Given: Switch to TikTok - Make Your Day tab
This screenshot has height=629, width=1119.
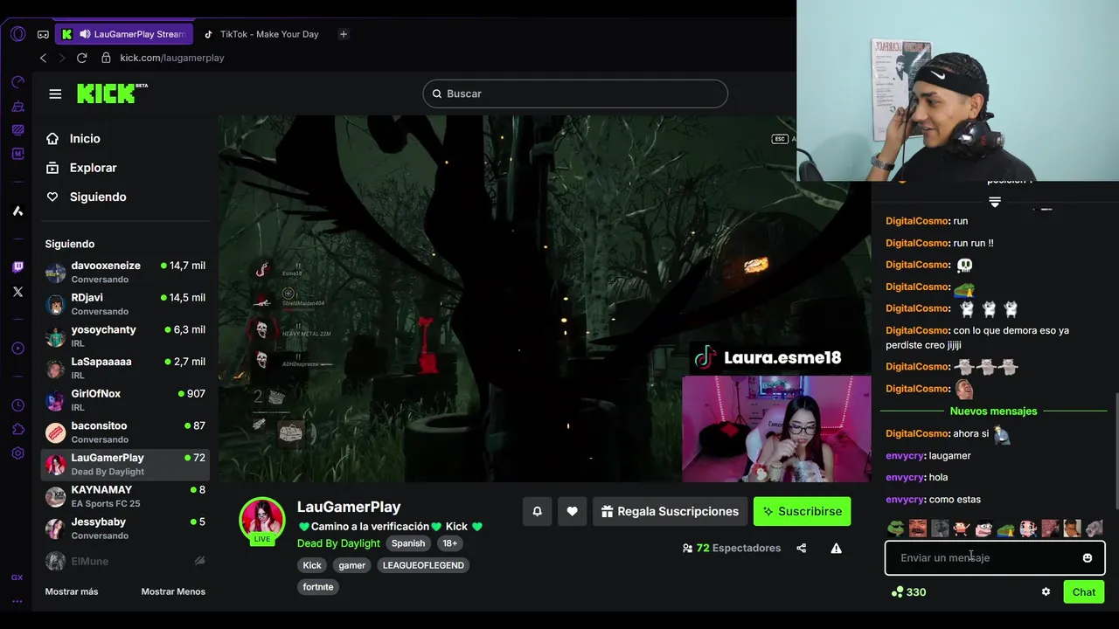Looking at the screenshot, I should [261, 34].
